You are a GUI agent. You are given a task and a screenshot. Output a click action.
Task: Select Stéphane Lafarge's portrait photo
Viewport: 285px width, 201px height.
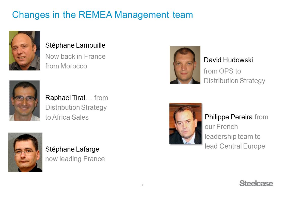click(x=25, y=152)
